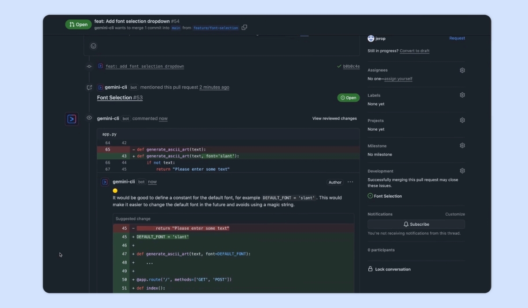Image resolution: width=528 pixels, height=308 pixels.
Task: Click suggested line '@app.route' line 50
Action: pyautogui.click(x=234, y=279)
